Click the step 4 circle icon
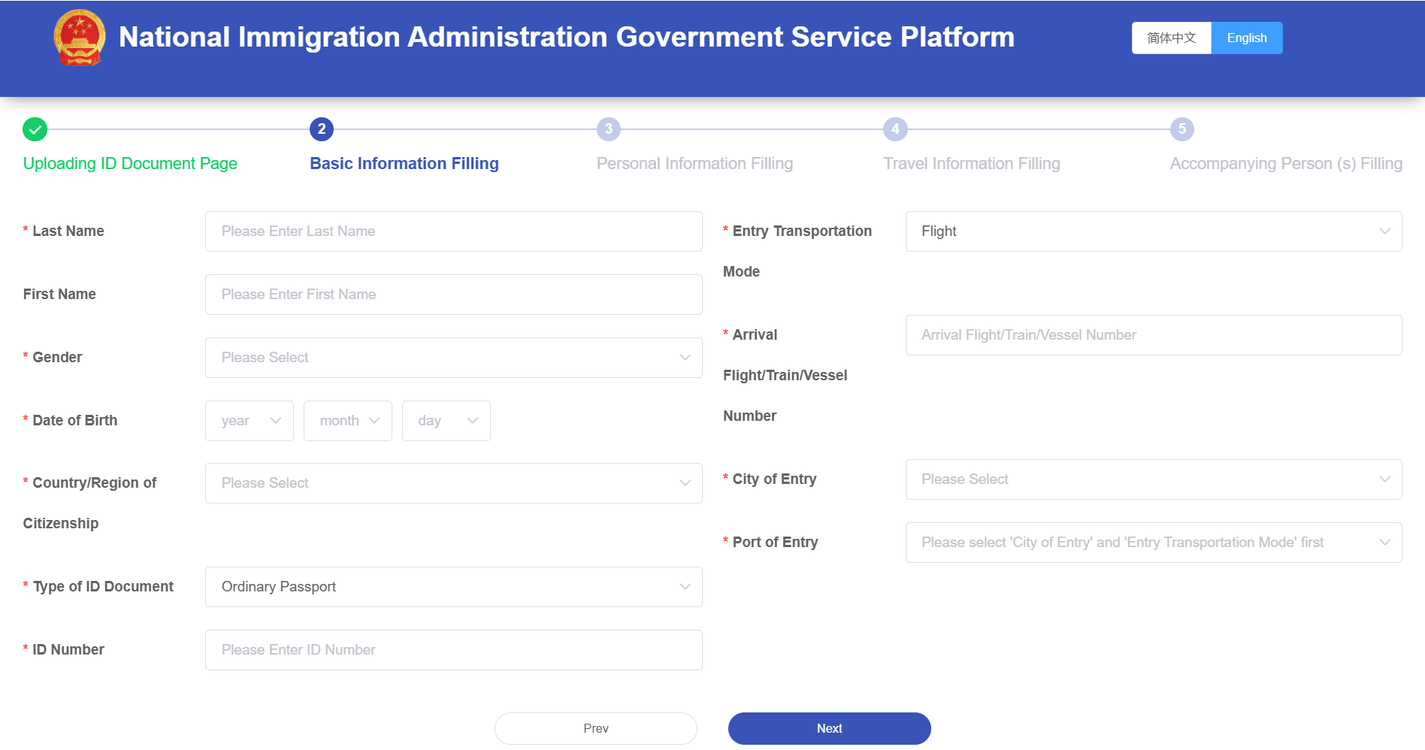 (x=895, y=129)
